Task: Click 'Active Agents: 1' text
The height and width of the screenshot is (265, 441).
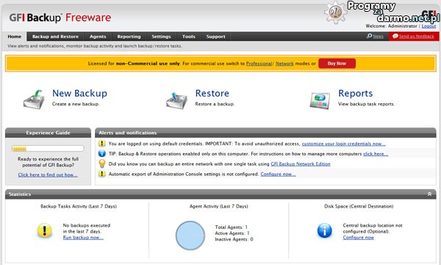Action: pyautogui.click(x=232, y=233)
